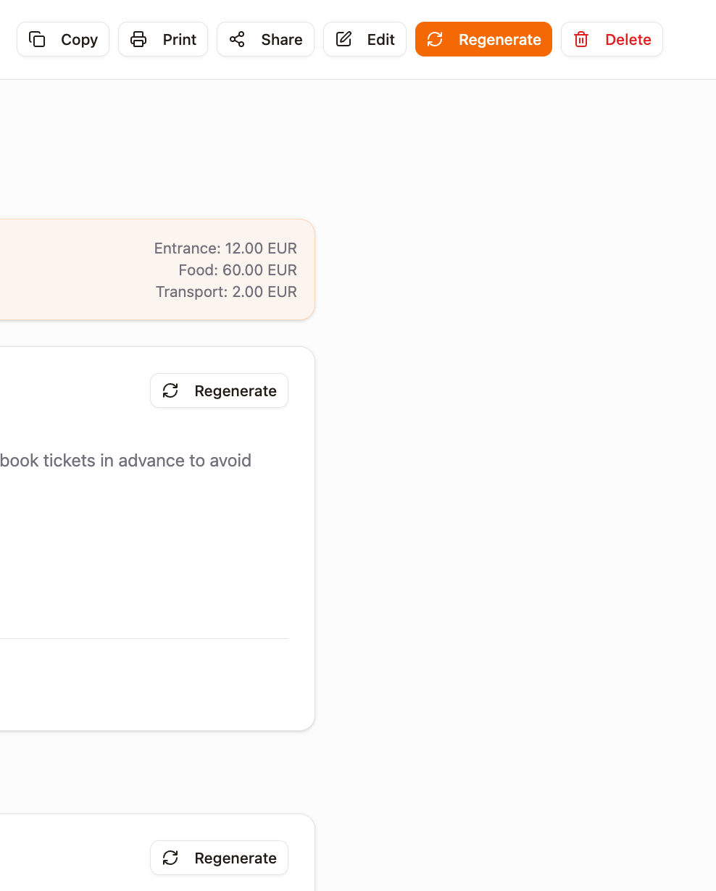Select the Entrance cost line
716x891 pixels.
click(x=225, y=248)
